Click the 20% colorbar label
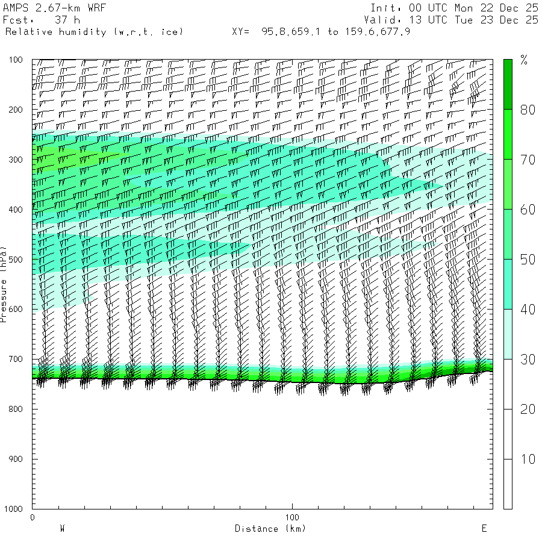Screen dimensions: 542x542 click(528, 410)
